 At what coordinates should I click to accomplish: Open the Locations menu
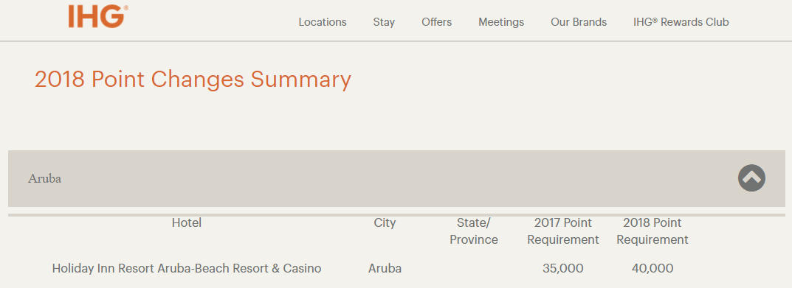click(323, 22)
